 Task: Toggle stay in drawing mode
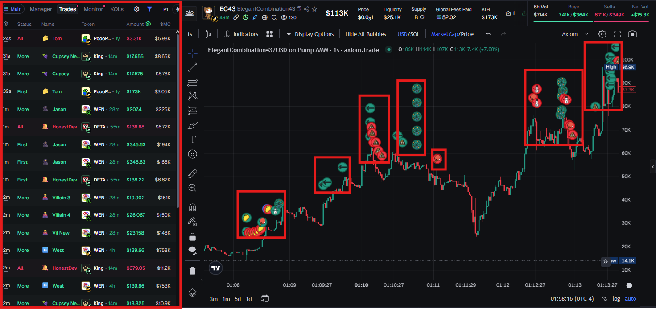click(x=193, y=222)
